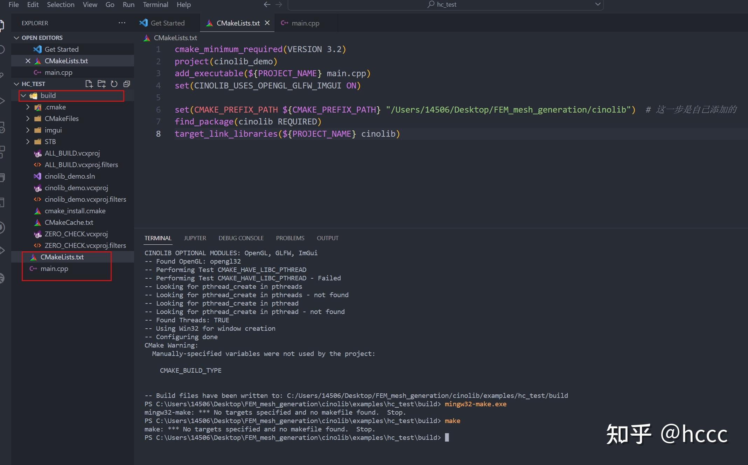
Task: Collapse the OPEN EDITORS section
Action: pyautogui.click(x=17, y=37)
